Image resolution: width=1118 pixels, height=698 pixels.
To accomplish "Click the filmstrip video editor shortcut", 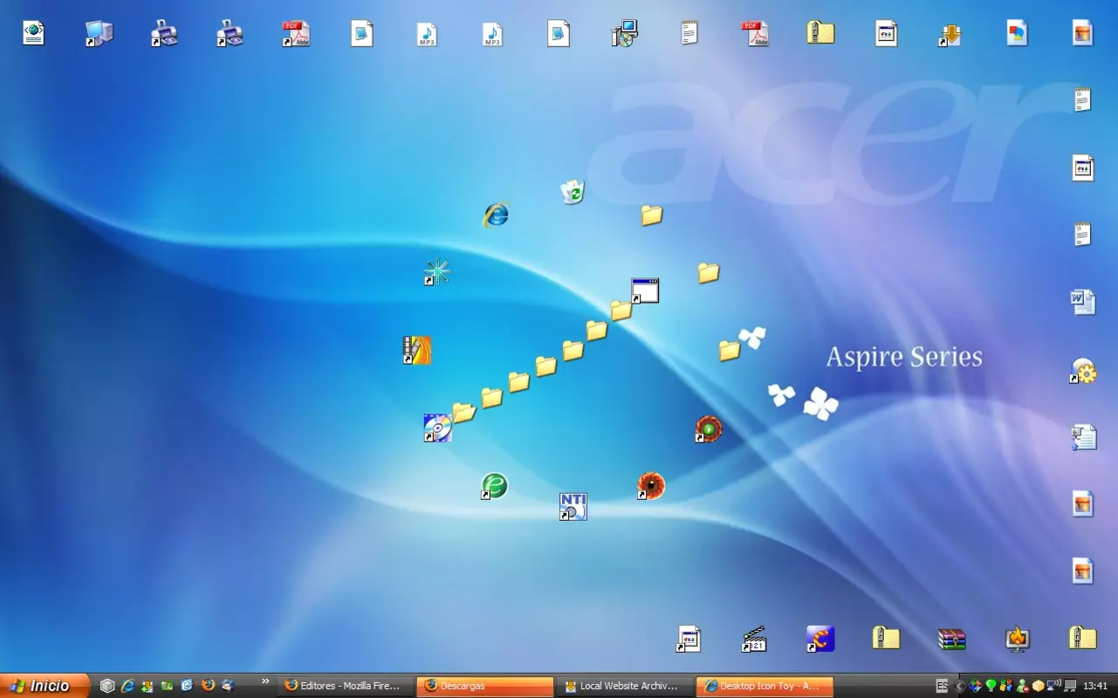I will pos(417,350).
